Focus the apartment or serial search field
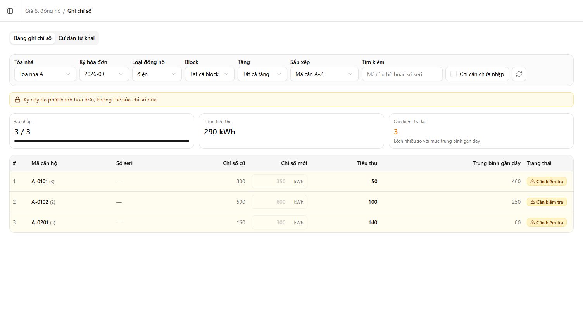The width and height of the screenshot is (583, 332). click(x=402, y=74)
